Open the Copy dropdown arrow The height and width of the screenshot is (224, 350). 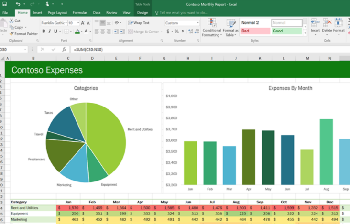pyautogui.click(x=26, y=27)
